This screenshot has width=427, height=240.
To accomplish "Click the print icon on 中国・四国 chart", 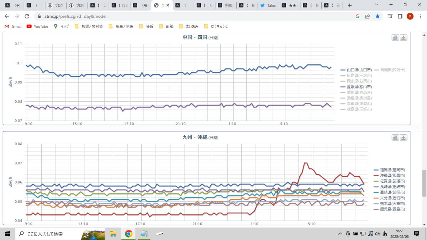I will 395,38.
